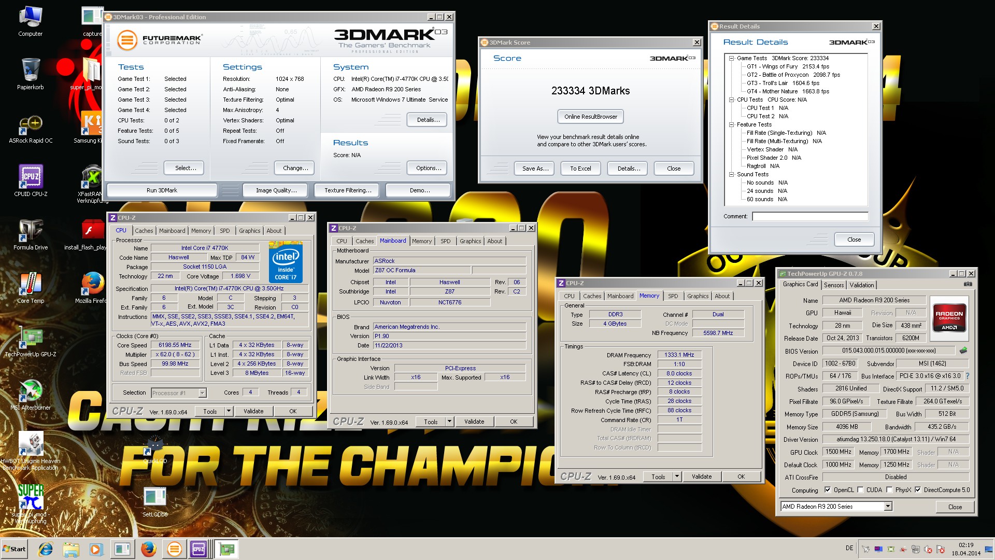Switch to Validation tab in GPU-Z
The width and height of the screenshot is (995, 560).
click(862, 285)
